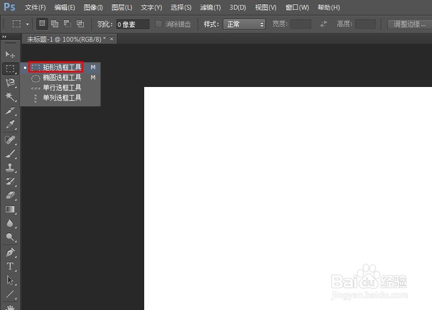Activate the Eraser tool
Viewport: 432px width, 310px height.
(10, 195)
